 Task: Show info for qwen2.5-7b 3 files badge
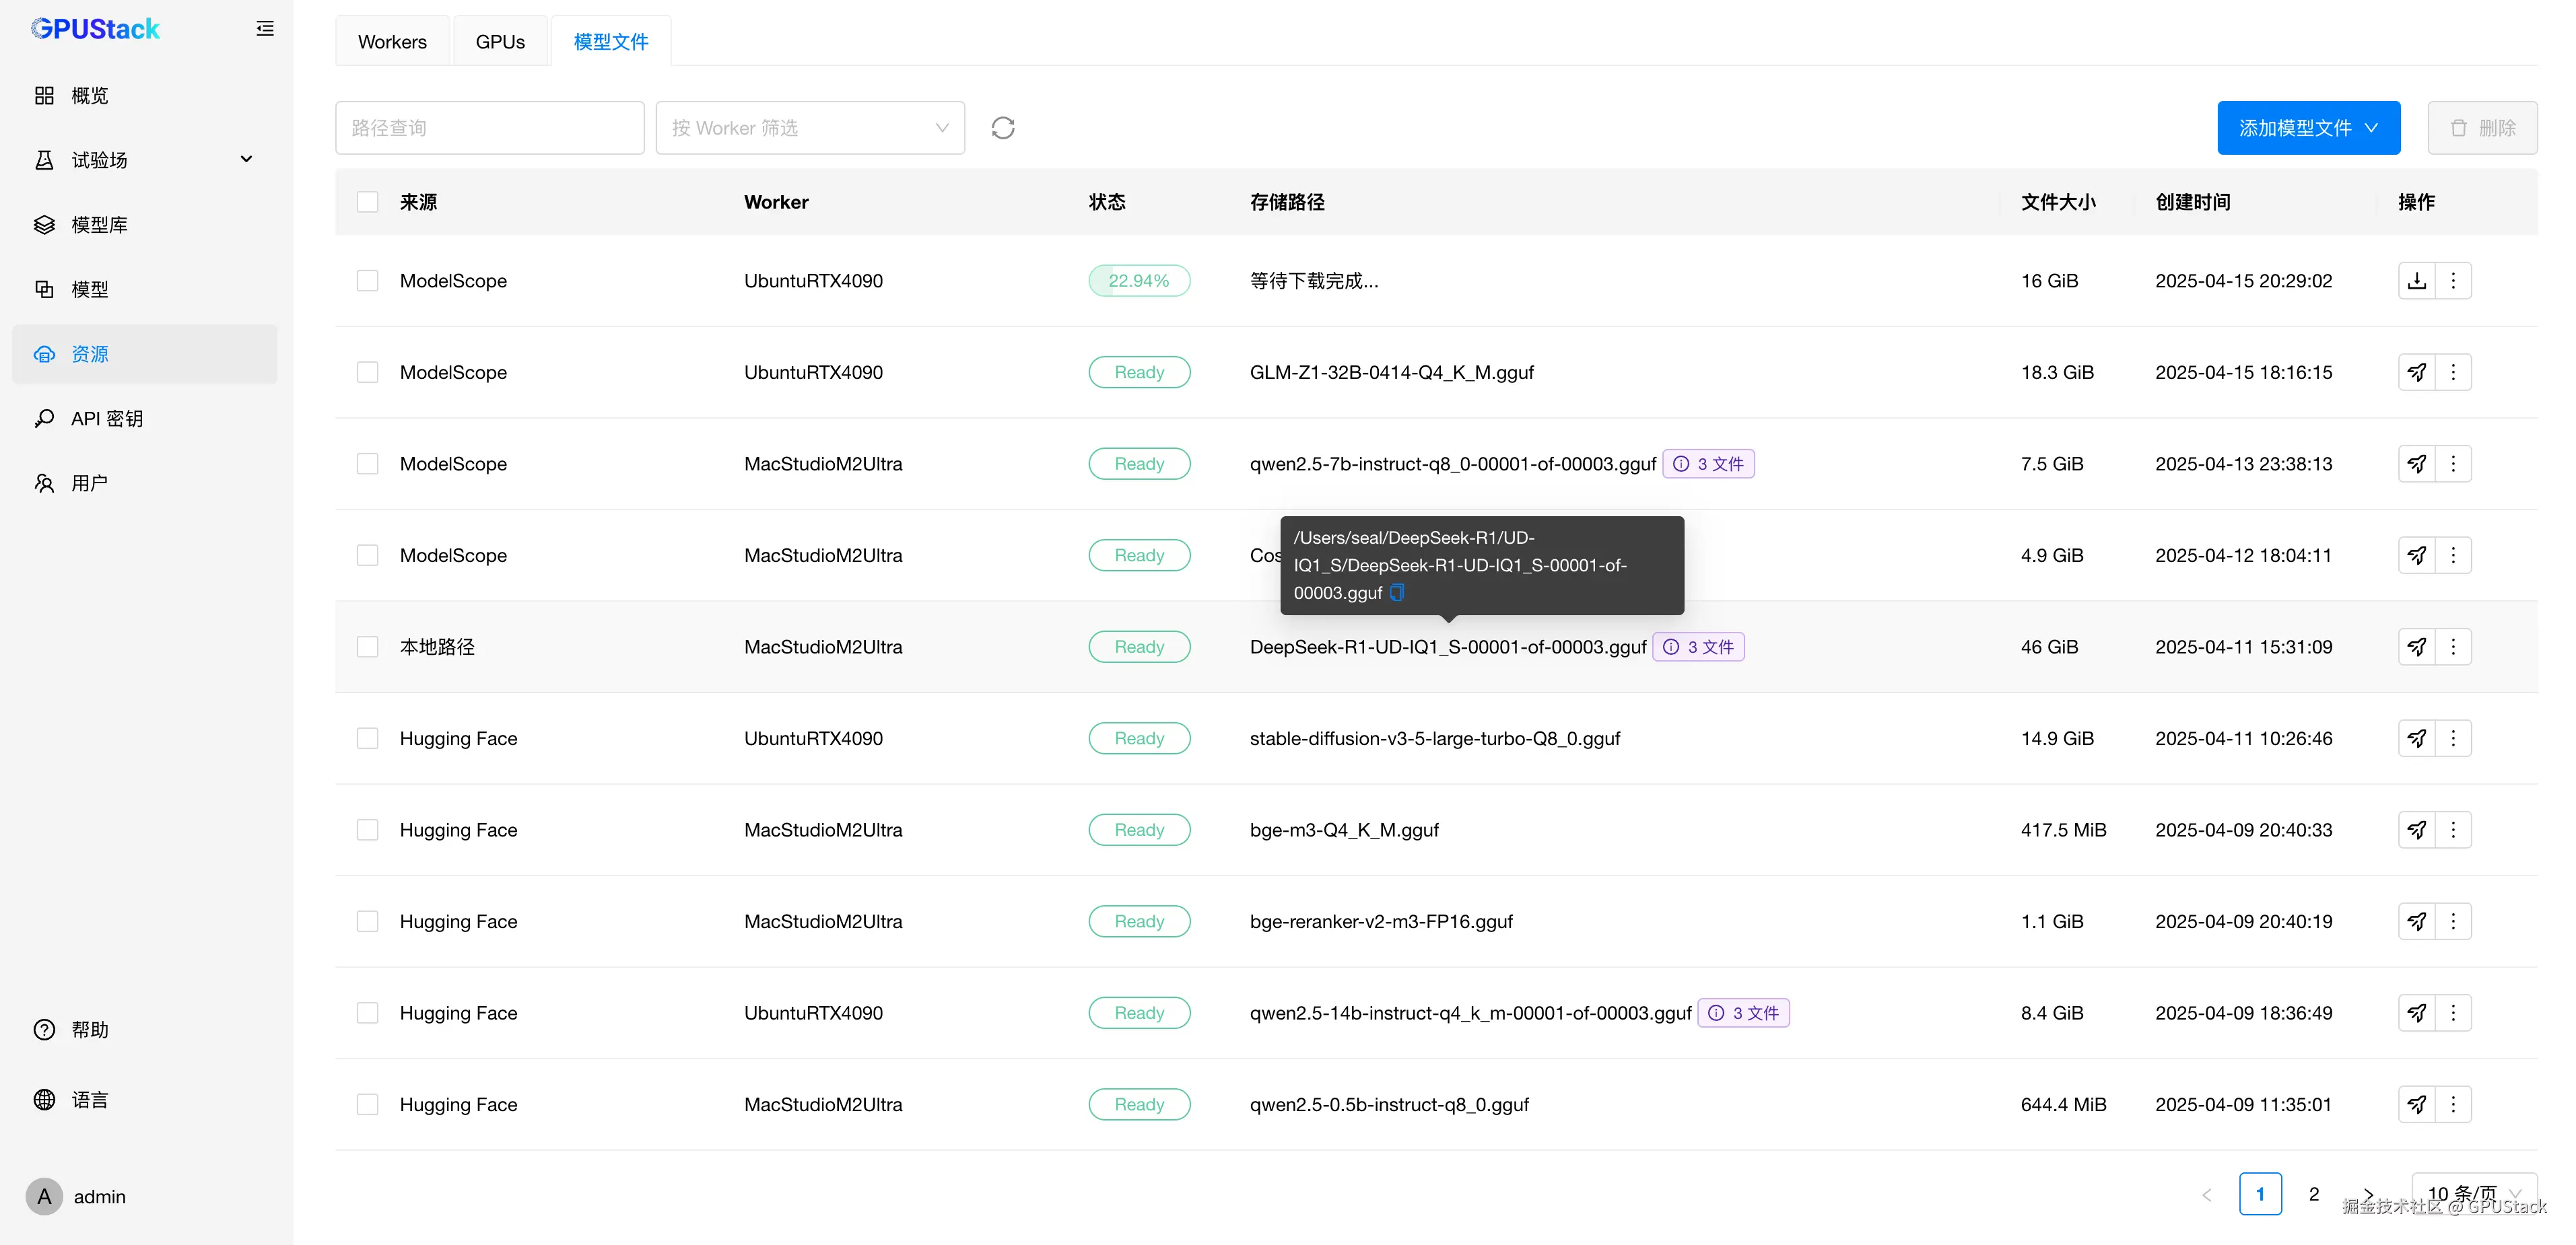tap(1708, 464)
